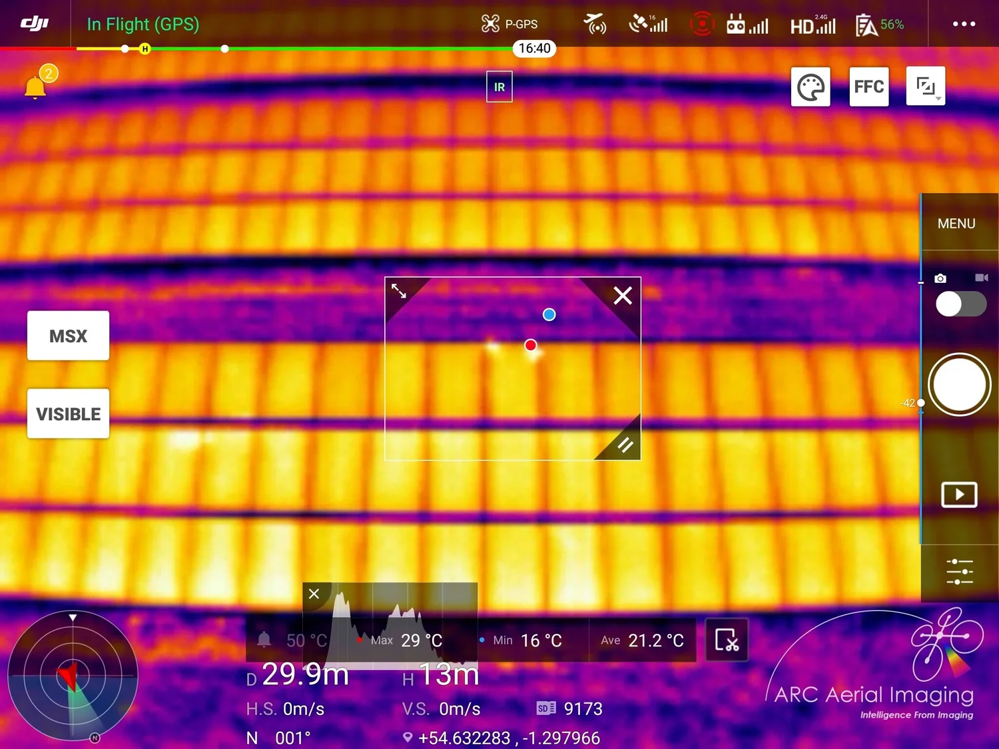Tap the SD card 9173 capacity indicator
Image resolution: width=999 pixels, height=749 pixels.
click(x=569, y=708)
